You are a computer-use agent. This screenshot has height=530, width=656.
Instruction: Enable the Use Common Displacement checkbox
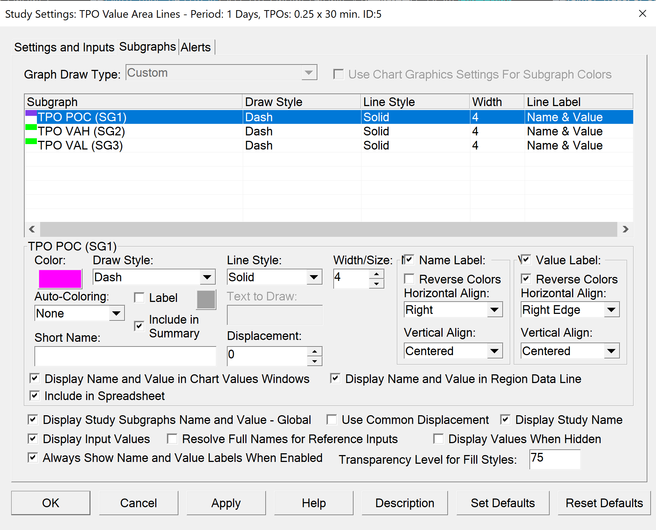click(x=331, y=420)
